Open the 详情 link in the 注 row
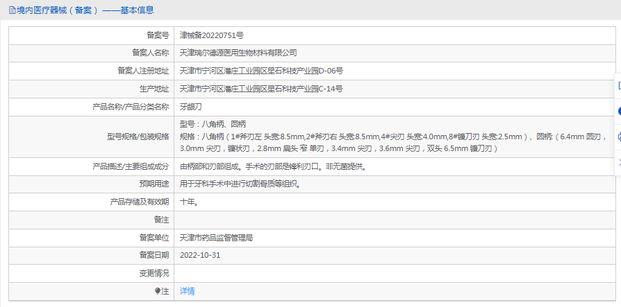This screenshot has height=307, width=621. [187, 291]
